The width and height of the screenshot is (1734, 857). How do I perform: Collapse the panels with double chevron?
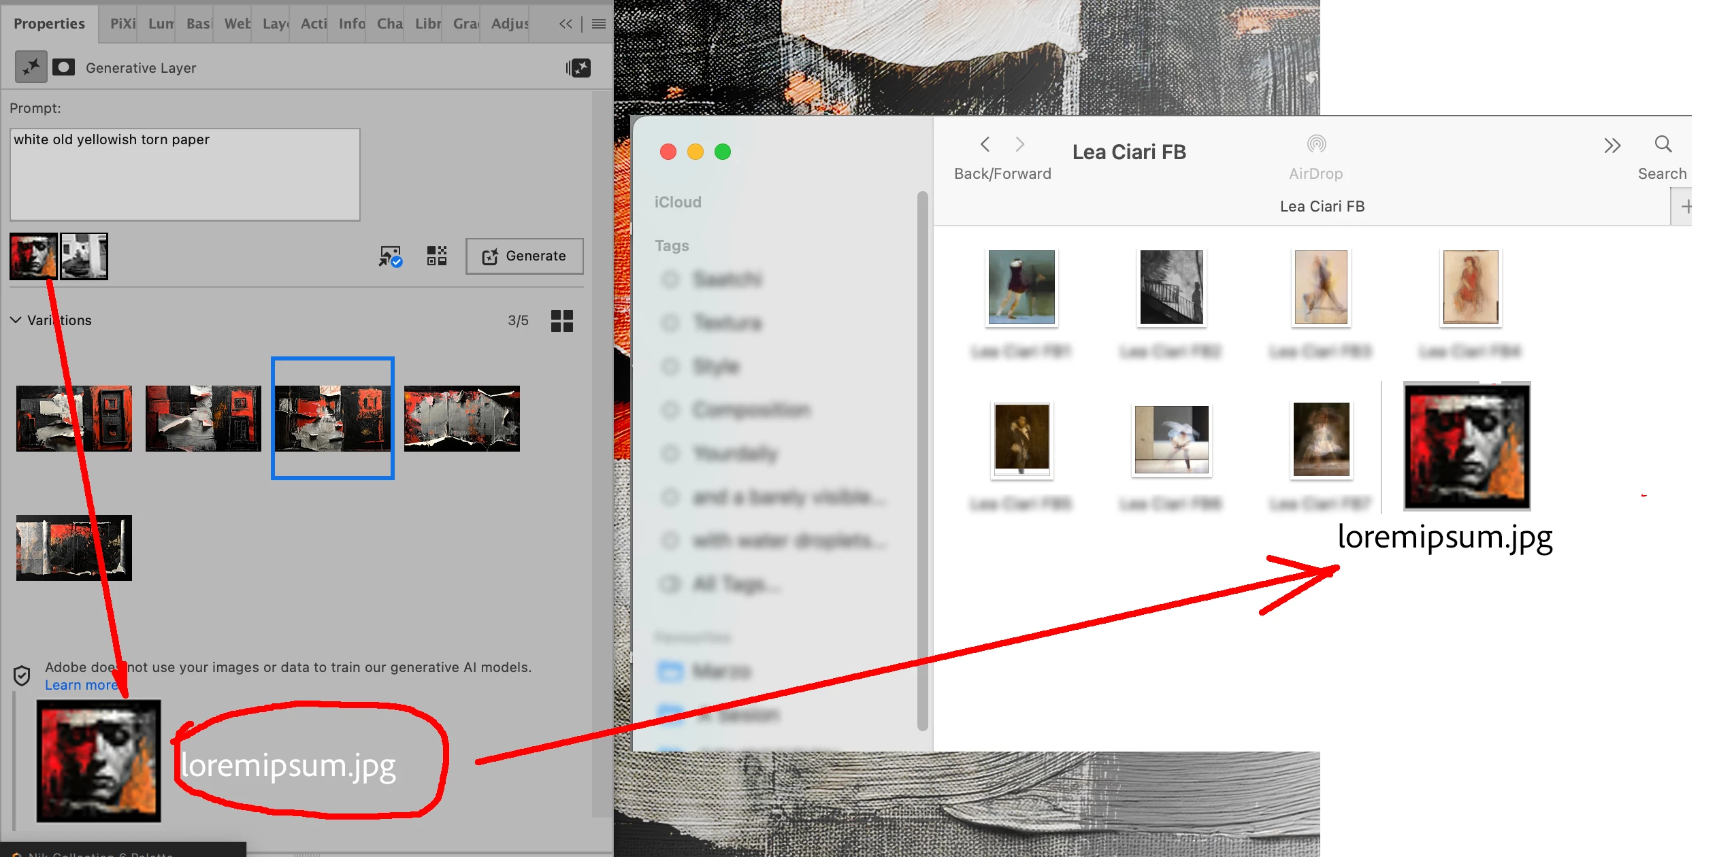click(566, 24)
